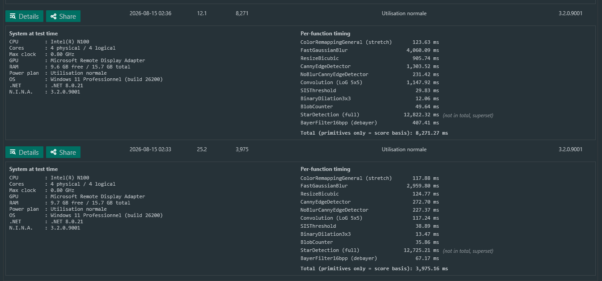The height and width of the screenshot is (281, 602).
Task: Click the RAM line showing 9.6 GB free
Action: tap(70, 67)
